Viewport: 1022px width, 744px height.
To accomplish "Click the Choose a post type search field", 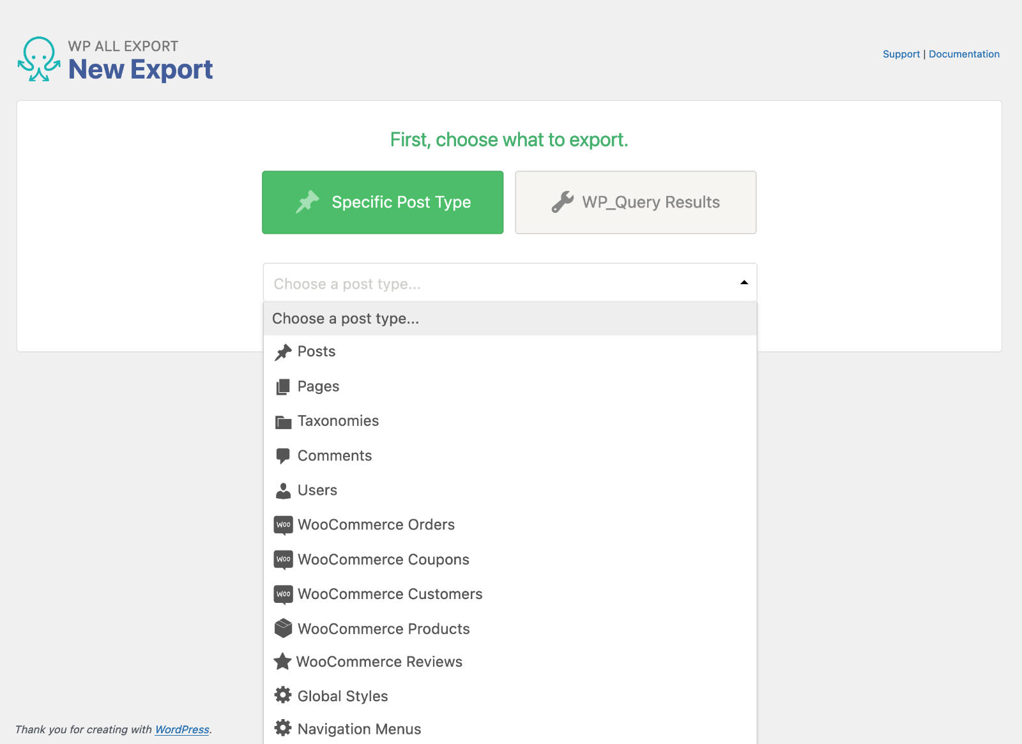I will click(x=510, y=283).
